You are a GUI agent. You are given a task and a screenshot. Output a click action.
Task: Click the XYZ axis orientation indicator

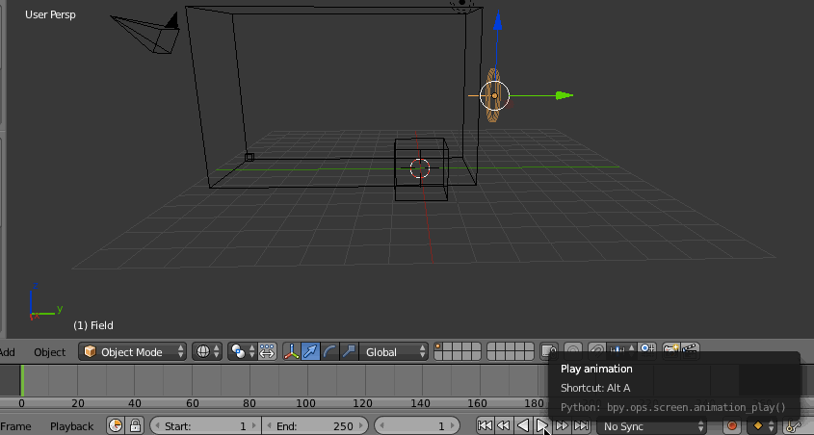pyautogui.click(x=44, y=302)
